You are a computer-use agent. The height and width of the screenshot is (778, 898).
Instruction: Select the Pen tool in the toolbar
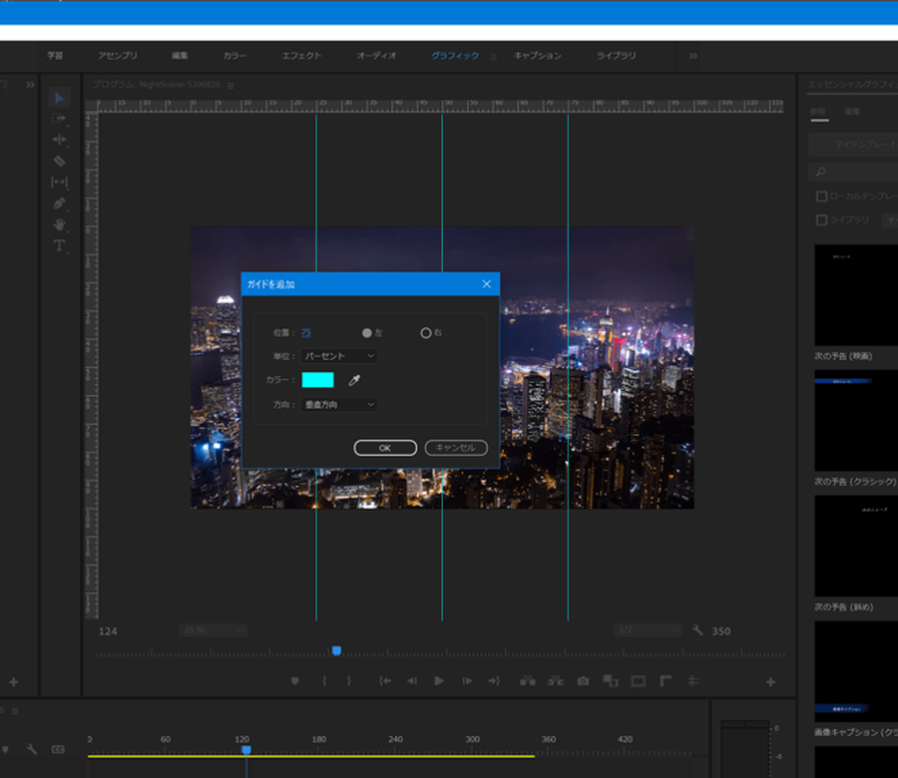coord(59,202)
